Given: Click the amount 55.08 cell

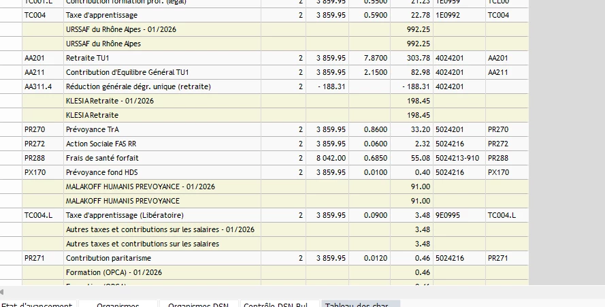Looking at the screenshot, I should [x=412, y=158].
